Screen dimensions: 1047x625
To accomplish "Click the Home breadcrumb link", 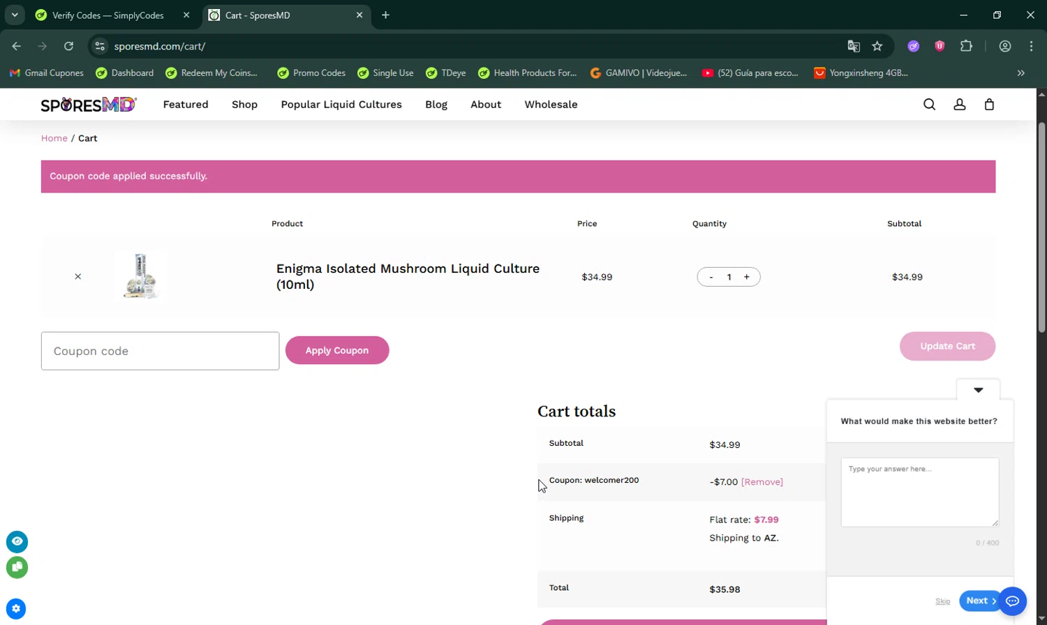I will click(54, 138).
